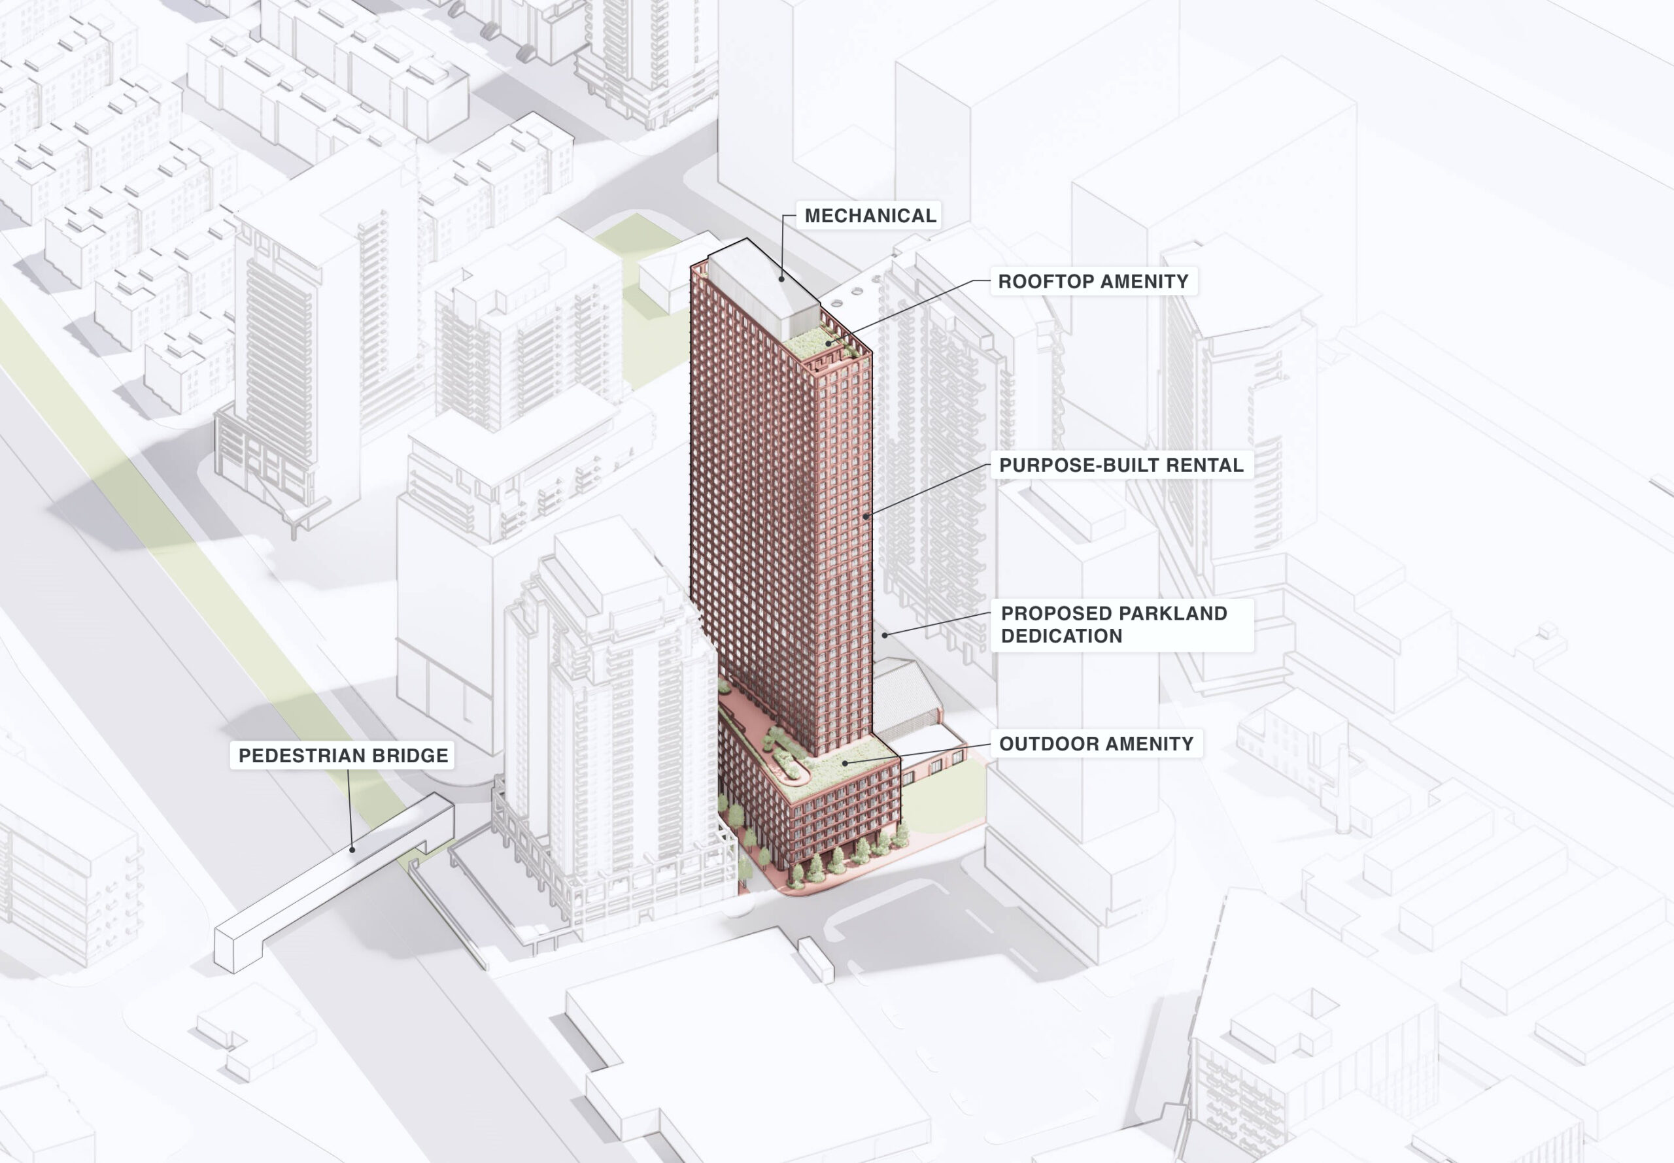
Task: Click the PROPOSED PARKLAND DEDICATION label
Action: pos(1121,624)
